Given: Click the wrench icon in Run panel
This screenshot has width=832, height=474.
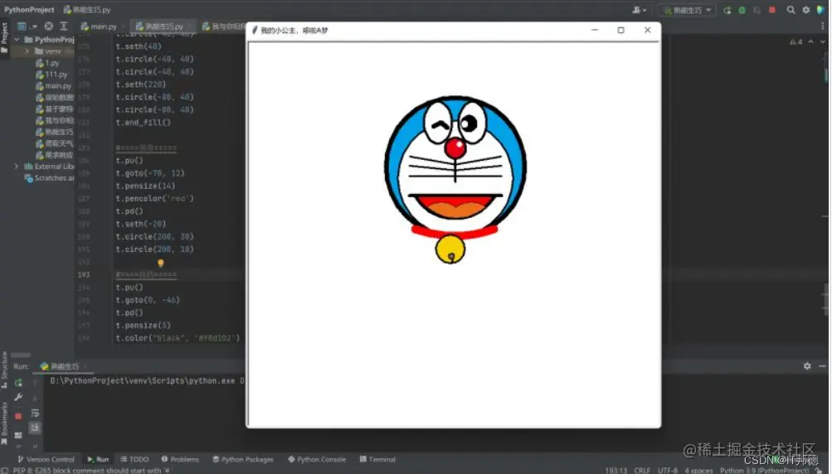Looking at the screenshot, I should [18, 397].
